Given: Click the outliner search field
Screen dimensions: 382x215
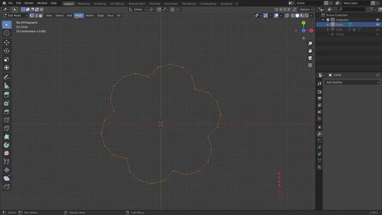Looking at the screenshot, I should [x=352, y=10].
